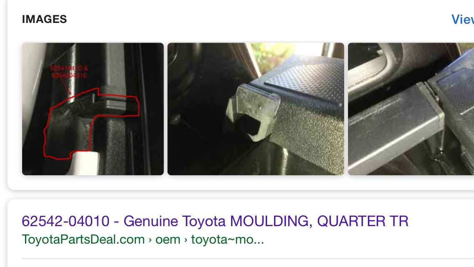Open the rubber bumper close-up thumbnail
Viewport: 474px width, 267px height.
tap(256, 109)
